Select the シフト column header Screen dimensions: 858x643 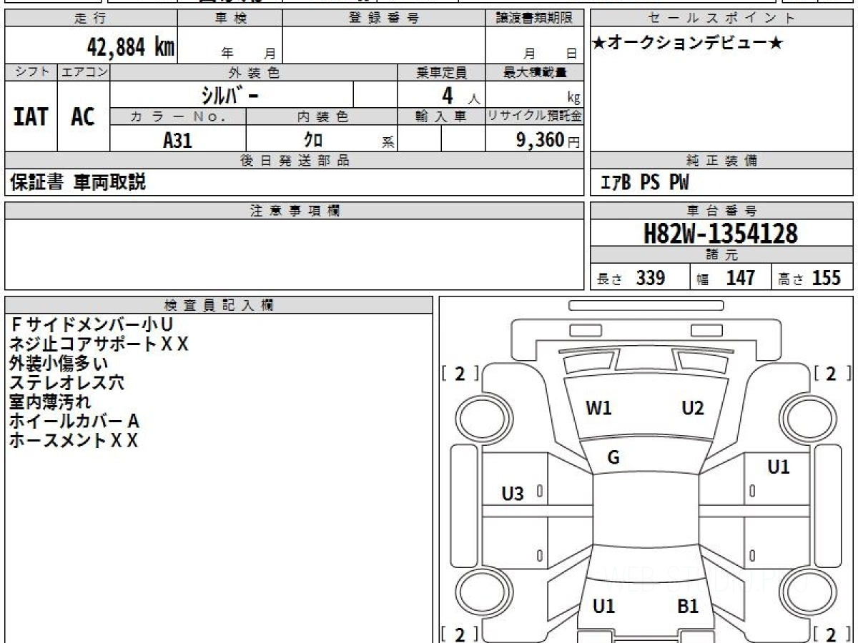[x=31, y=72]
